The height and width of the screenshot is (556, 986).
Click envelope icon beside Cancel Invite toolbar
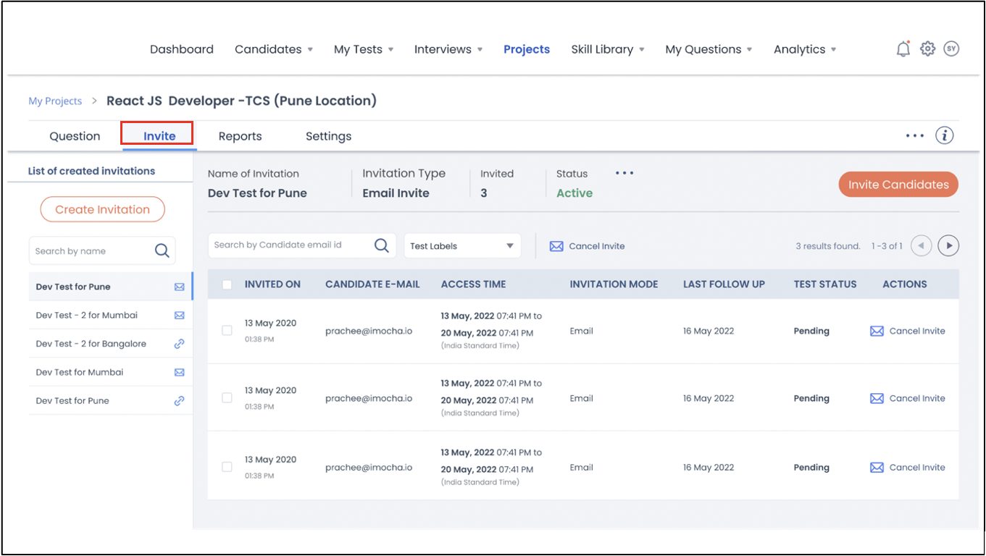(x=556, y=246)
